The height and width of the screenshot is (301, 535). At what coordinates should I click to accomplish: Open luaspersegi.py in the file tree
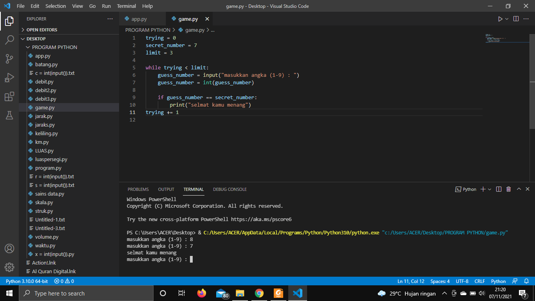click(69, 160)
